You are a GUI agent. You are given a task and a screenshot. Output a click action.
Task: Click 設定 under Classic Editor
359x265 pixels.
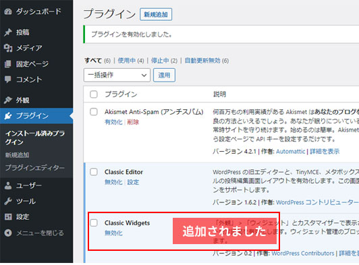(x=133, y=182)
